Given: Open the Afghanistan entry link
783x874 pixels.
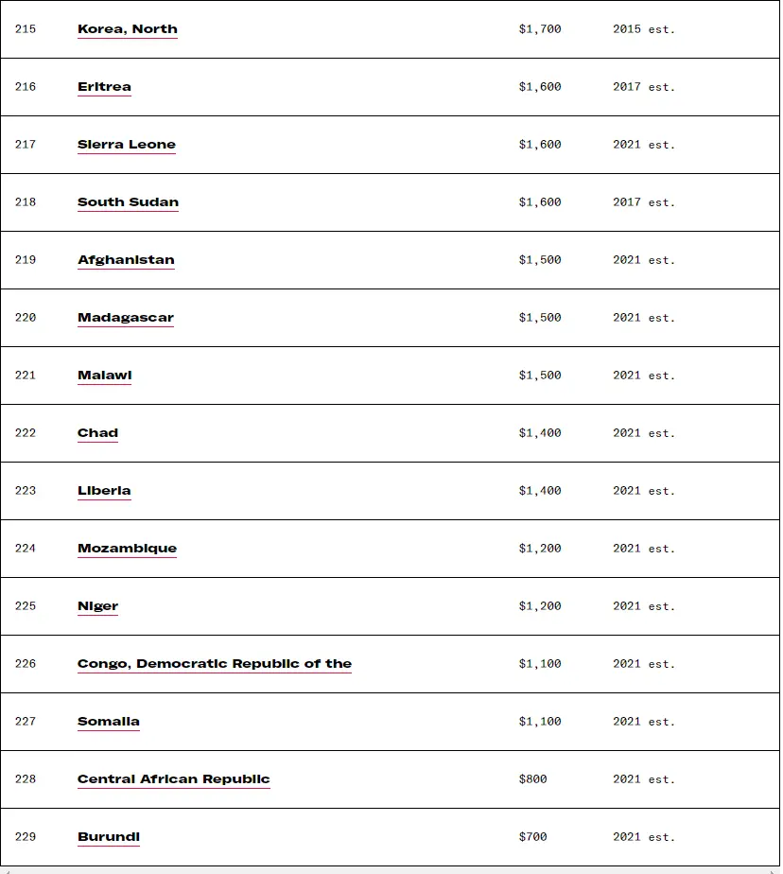Looking at the screenshot, I should click(126, 260).
